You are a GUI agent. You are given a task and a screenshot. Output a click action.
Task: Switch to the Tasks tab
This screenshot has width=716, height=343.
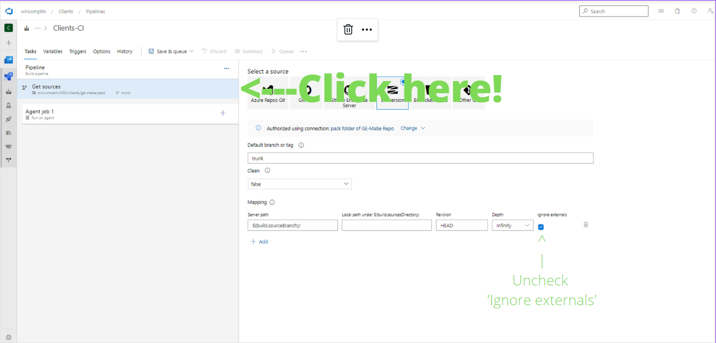(x=31, y=52)
